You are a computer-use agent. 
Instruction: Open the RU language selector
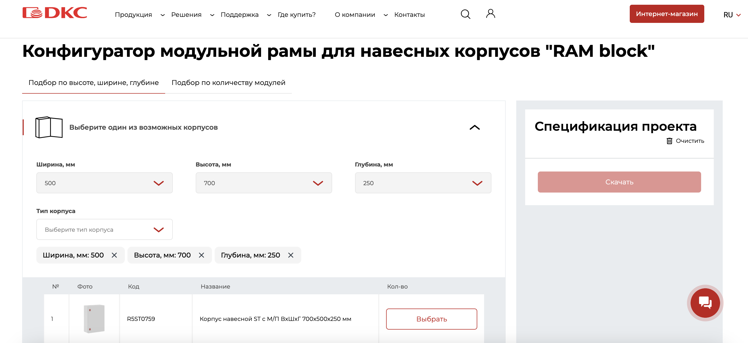tap(732, 15)
